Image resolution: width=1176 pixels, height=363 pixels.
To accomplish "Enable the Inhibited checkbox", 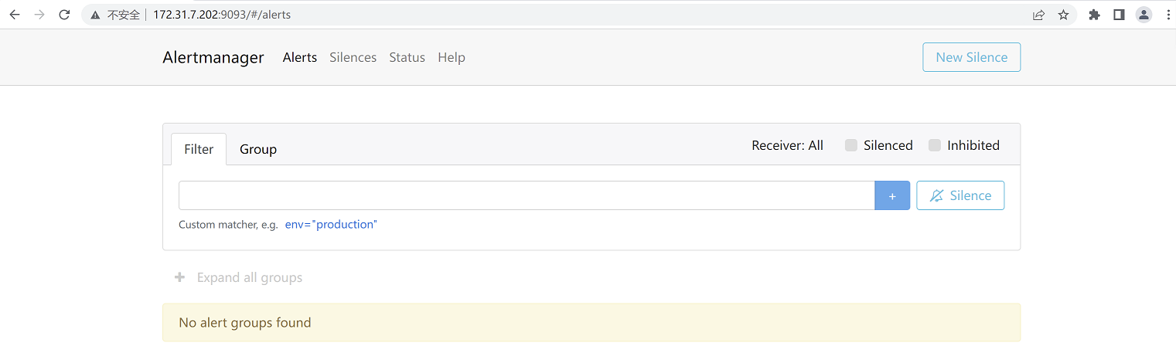I will point(935,145).
